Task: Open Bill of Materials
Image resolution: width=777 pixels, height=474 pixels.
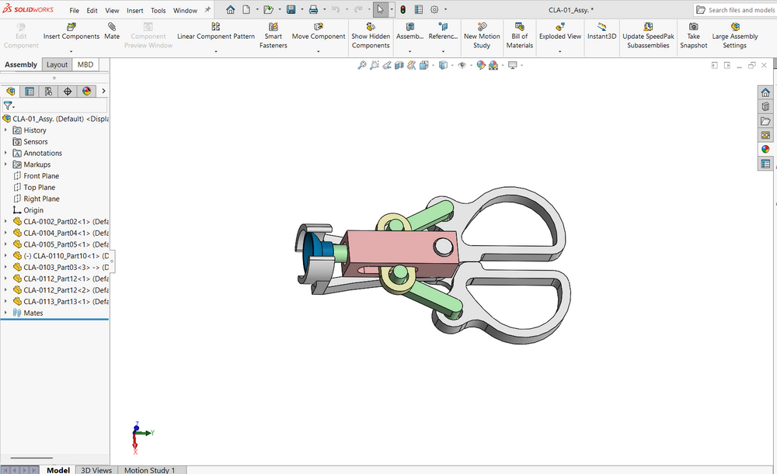Action: 519,36
